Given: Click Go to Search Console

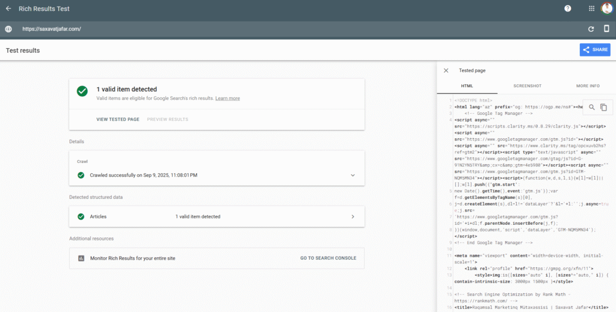Looking at the screenshot, I should point(328,258).
